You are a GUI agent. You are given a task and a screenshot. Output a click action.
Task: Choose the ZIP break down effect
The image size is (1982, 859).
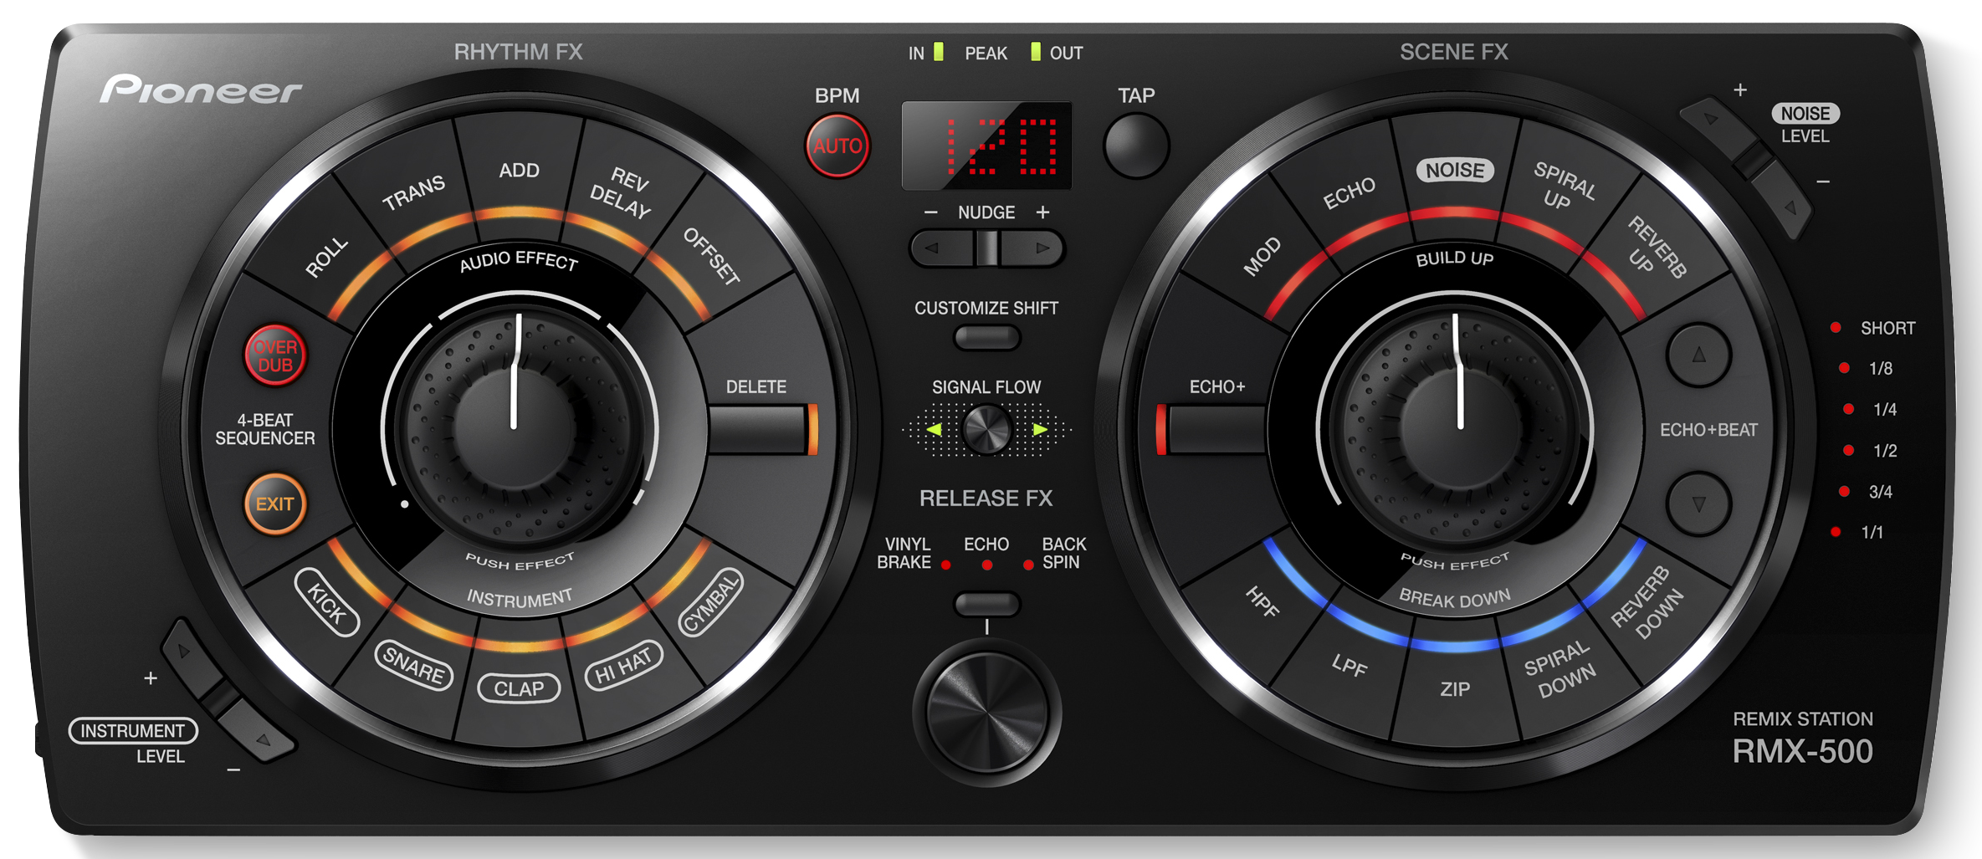tap(1455, 689)
